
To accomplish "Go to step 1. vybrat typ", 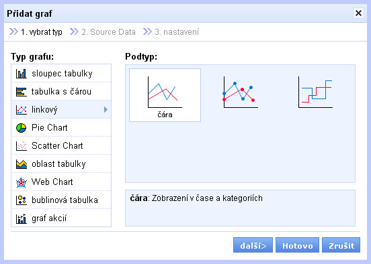I will [36, 32].
